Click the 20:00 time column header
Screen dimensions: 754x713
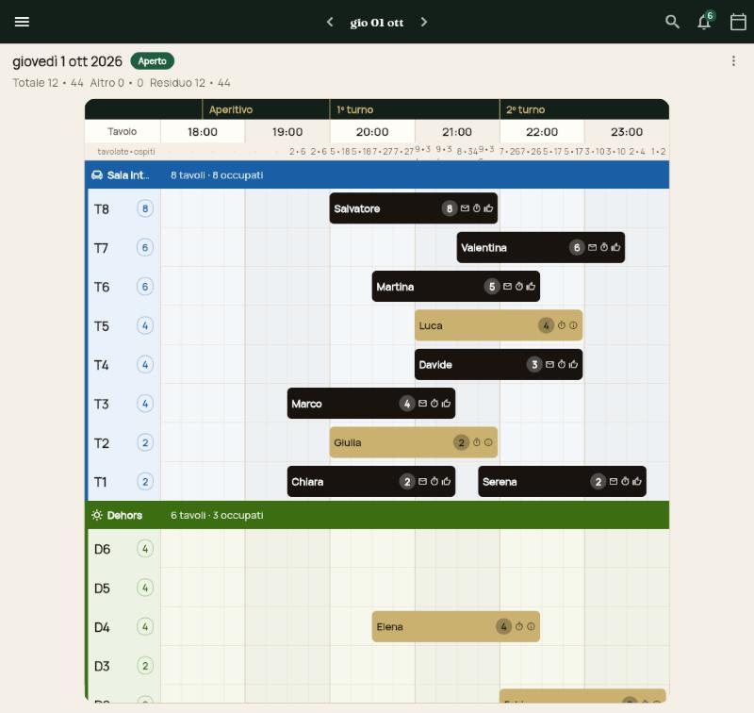[x=372, y=132]
